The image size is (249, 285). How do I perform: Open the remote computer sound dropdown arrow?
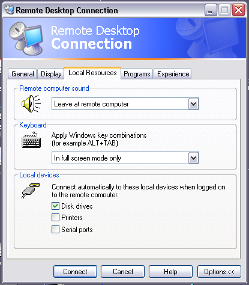tap(193, 104)
